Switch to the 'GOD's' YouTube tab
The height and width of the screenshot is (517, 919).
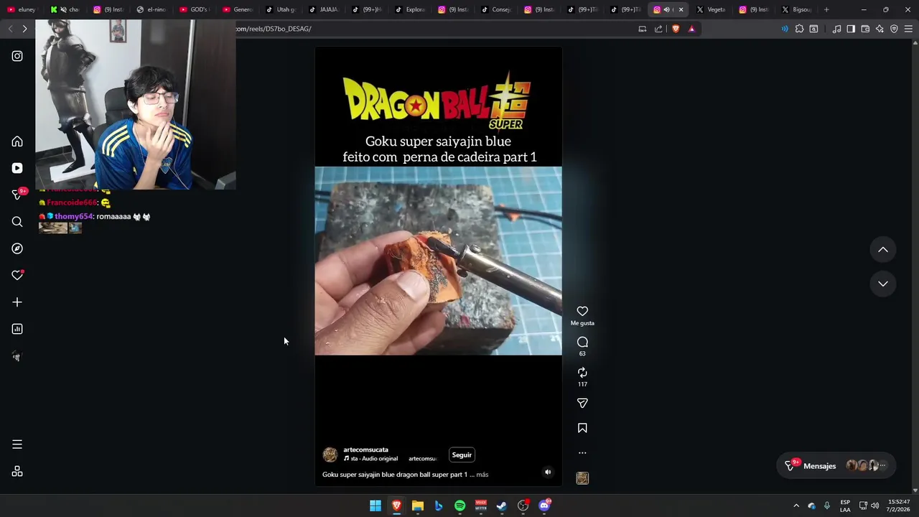pyautogui.click(x=193, y=9)
